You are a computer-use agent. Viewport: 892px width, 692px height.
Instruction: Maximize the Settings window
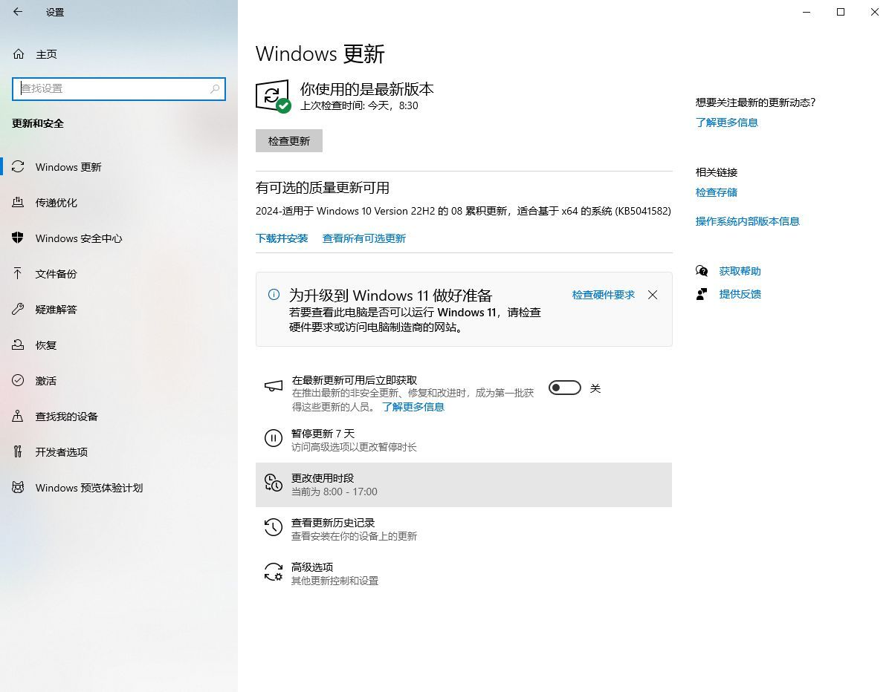[841, 12]
